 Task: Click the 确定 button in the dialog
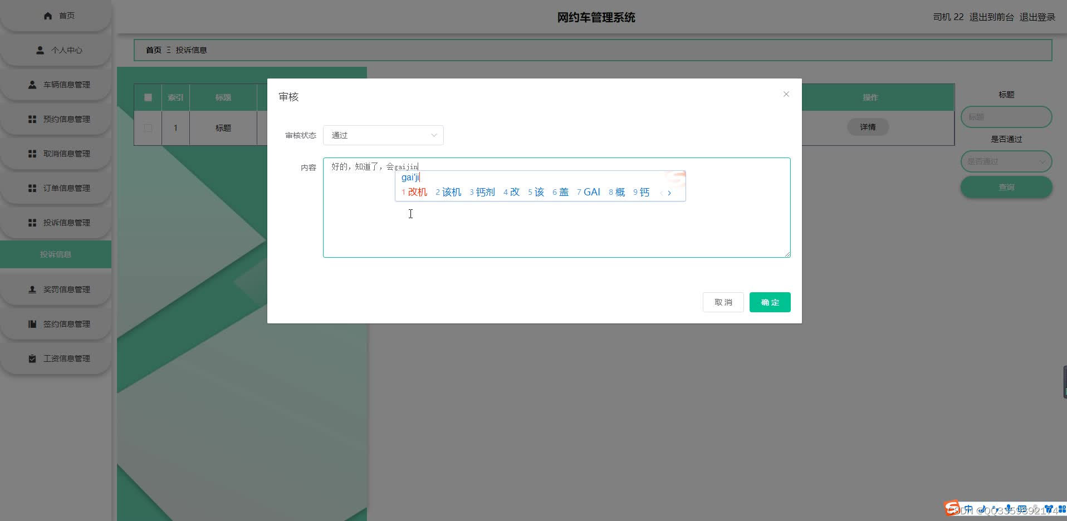(x=770, y=302)
